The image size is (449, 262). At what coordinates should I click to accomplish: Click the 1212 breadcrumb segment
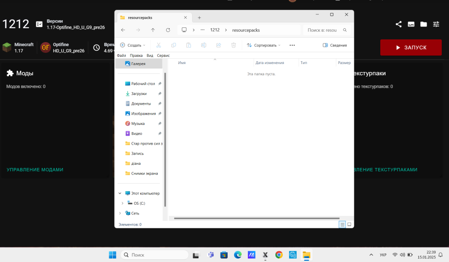tap(215, 30)
